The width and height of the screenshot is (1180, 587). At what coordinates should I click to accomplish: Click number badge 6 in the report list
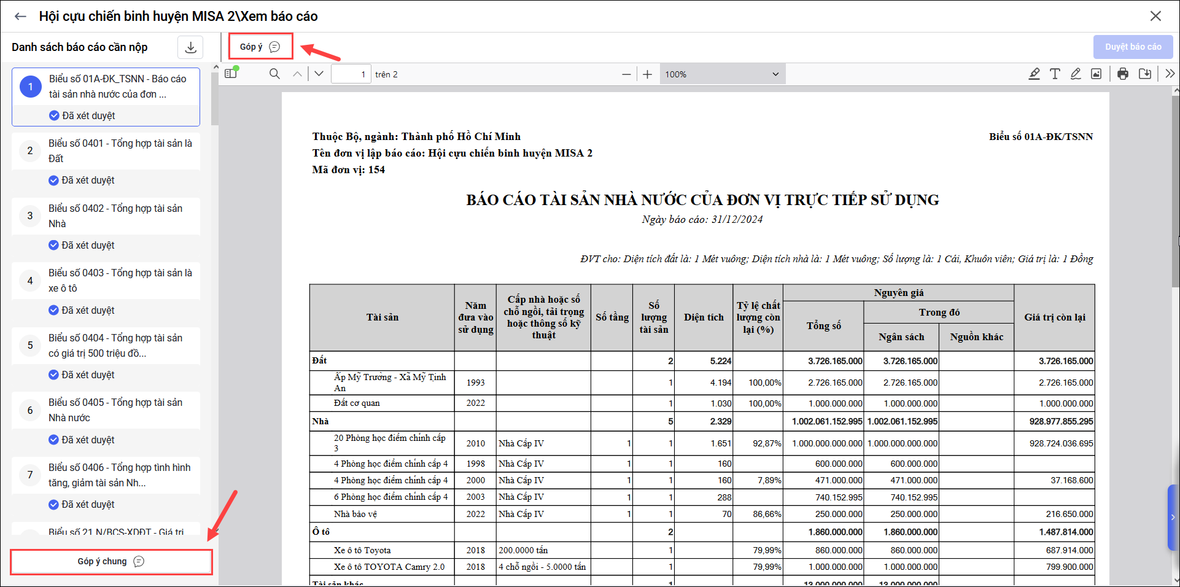pyautogui.click(x=30, y=410)
